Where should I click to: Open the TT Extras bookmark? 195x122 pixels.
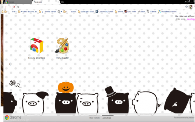(152, 12)
